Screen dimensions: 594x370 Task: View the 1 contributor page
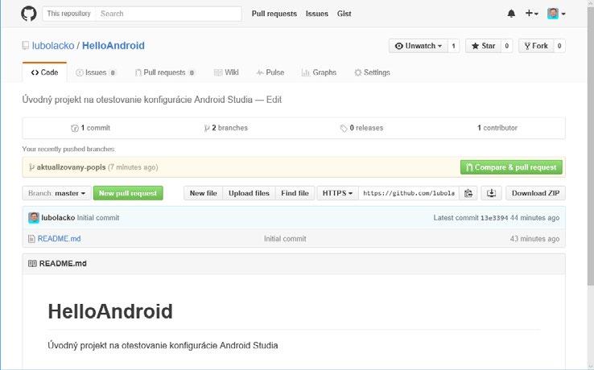[497, 128]
